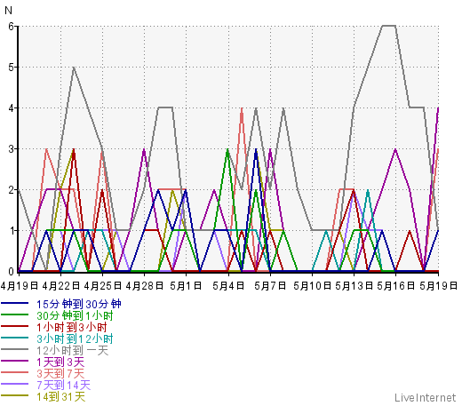This screenshot has width=462, height=406.
Task: Select the 12小时到一天 legend label
Action: pos(73,350)
